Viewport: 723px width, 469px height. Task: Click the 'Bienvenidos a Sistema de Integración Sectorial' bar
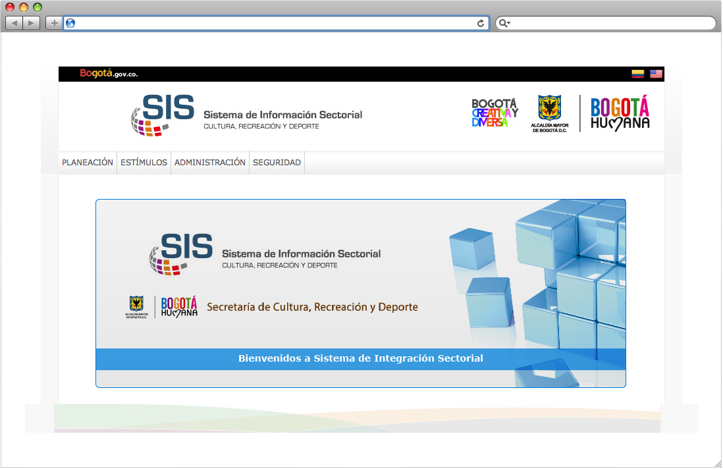(361, 359)
